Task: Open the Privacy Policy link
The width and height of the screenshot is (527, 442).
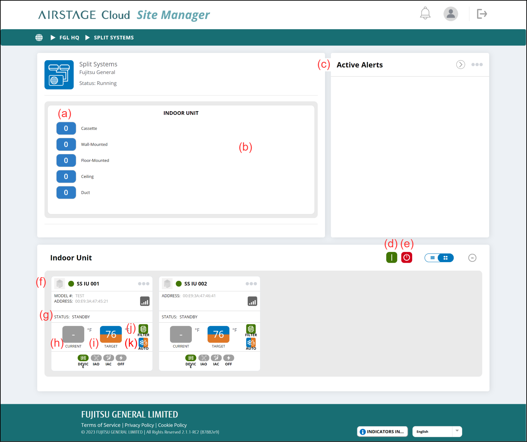Action: click(139, 425)
